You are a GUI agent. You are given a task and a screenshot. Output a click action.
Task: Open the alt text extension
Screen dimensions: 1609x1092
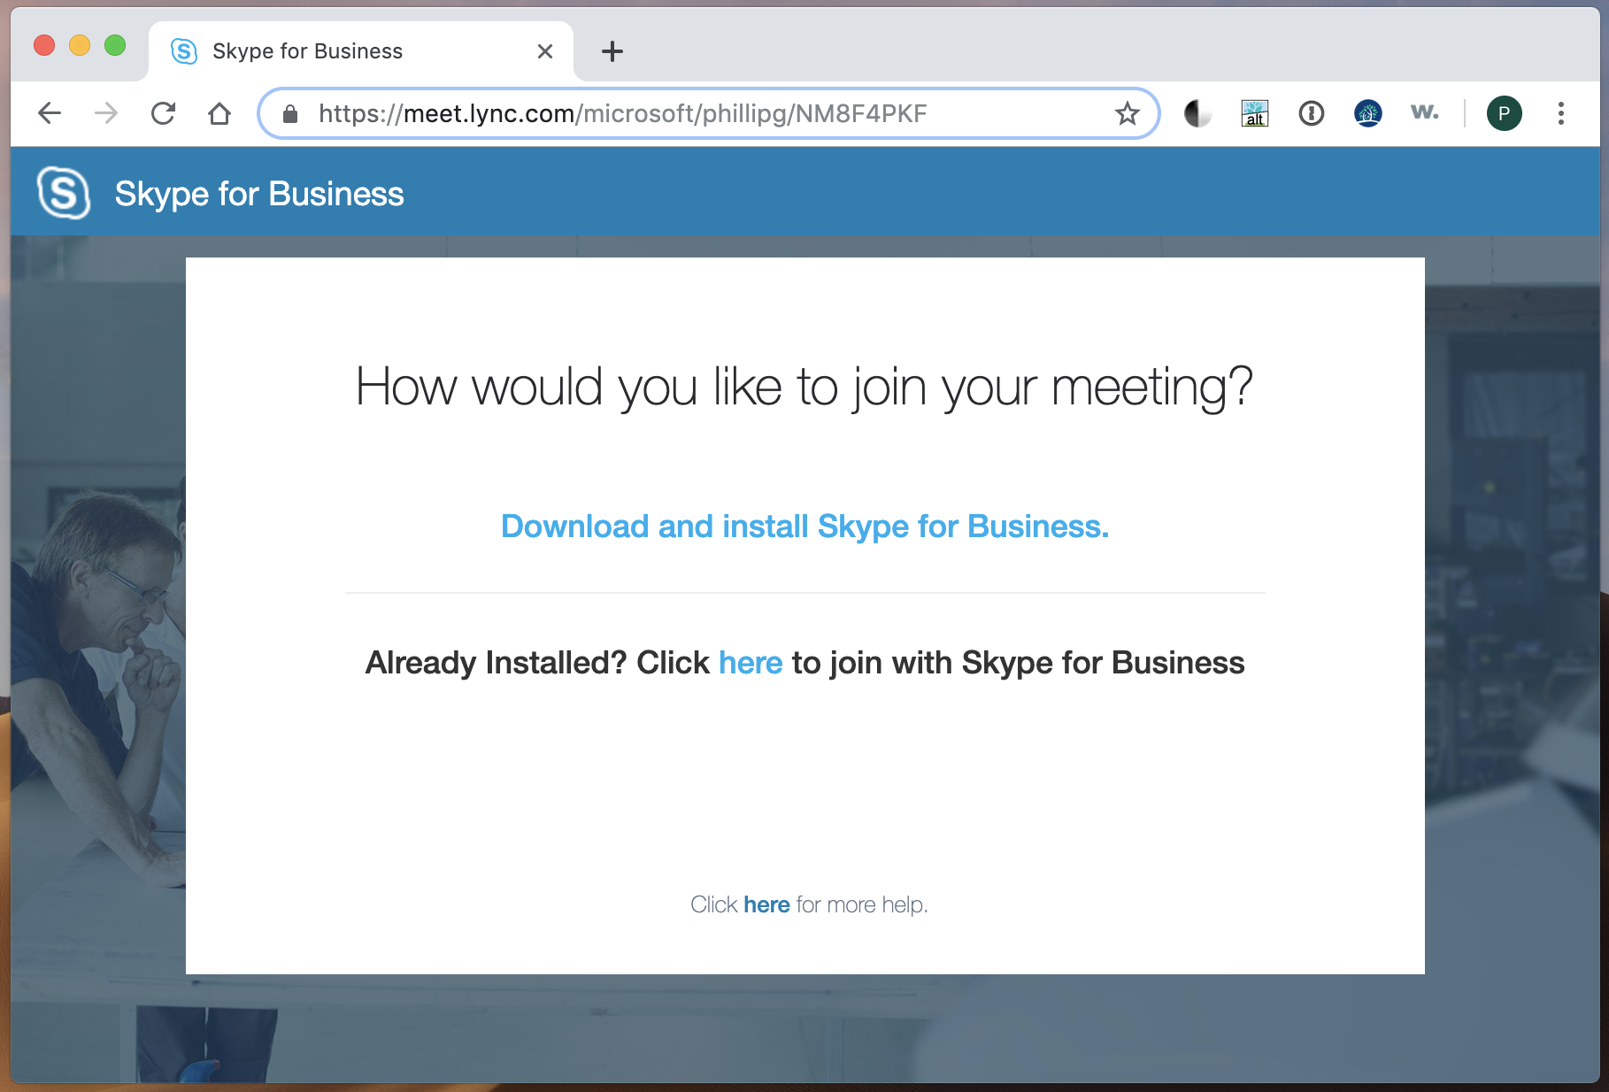pos(1254,113)
